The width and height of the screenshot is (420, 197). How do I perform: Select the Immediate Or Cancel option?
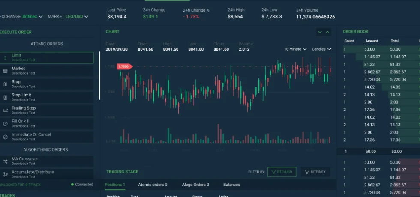[x=47, y=137]
